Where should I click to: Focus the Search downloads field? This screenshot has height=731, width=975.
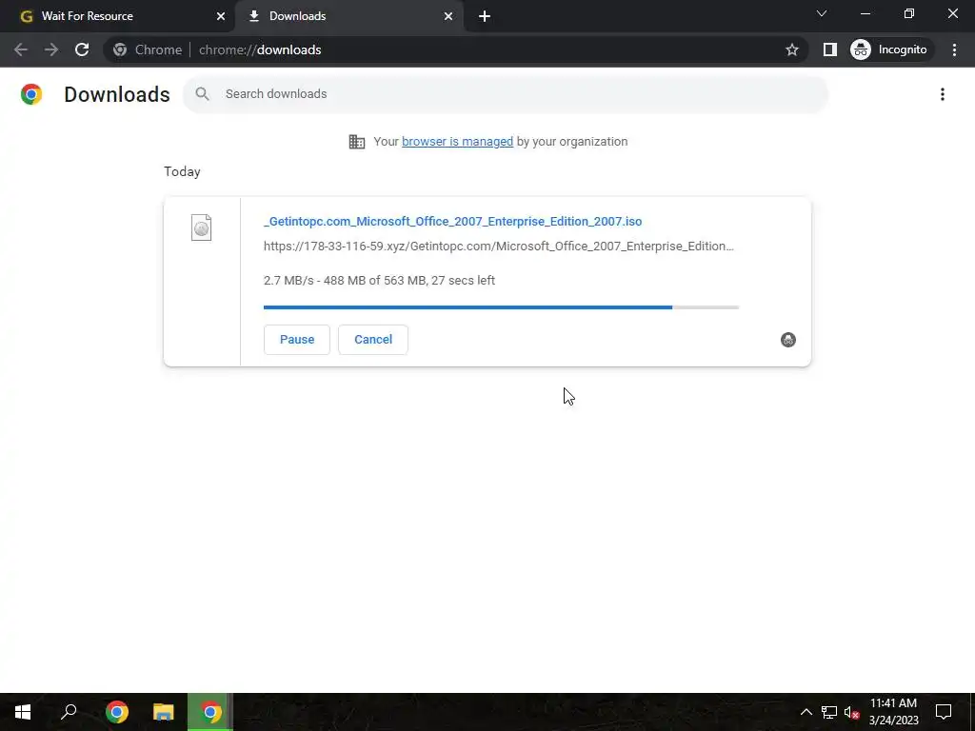coord(506,94)
